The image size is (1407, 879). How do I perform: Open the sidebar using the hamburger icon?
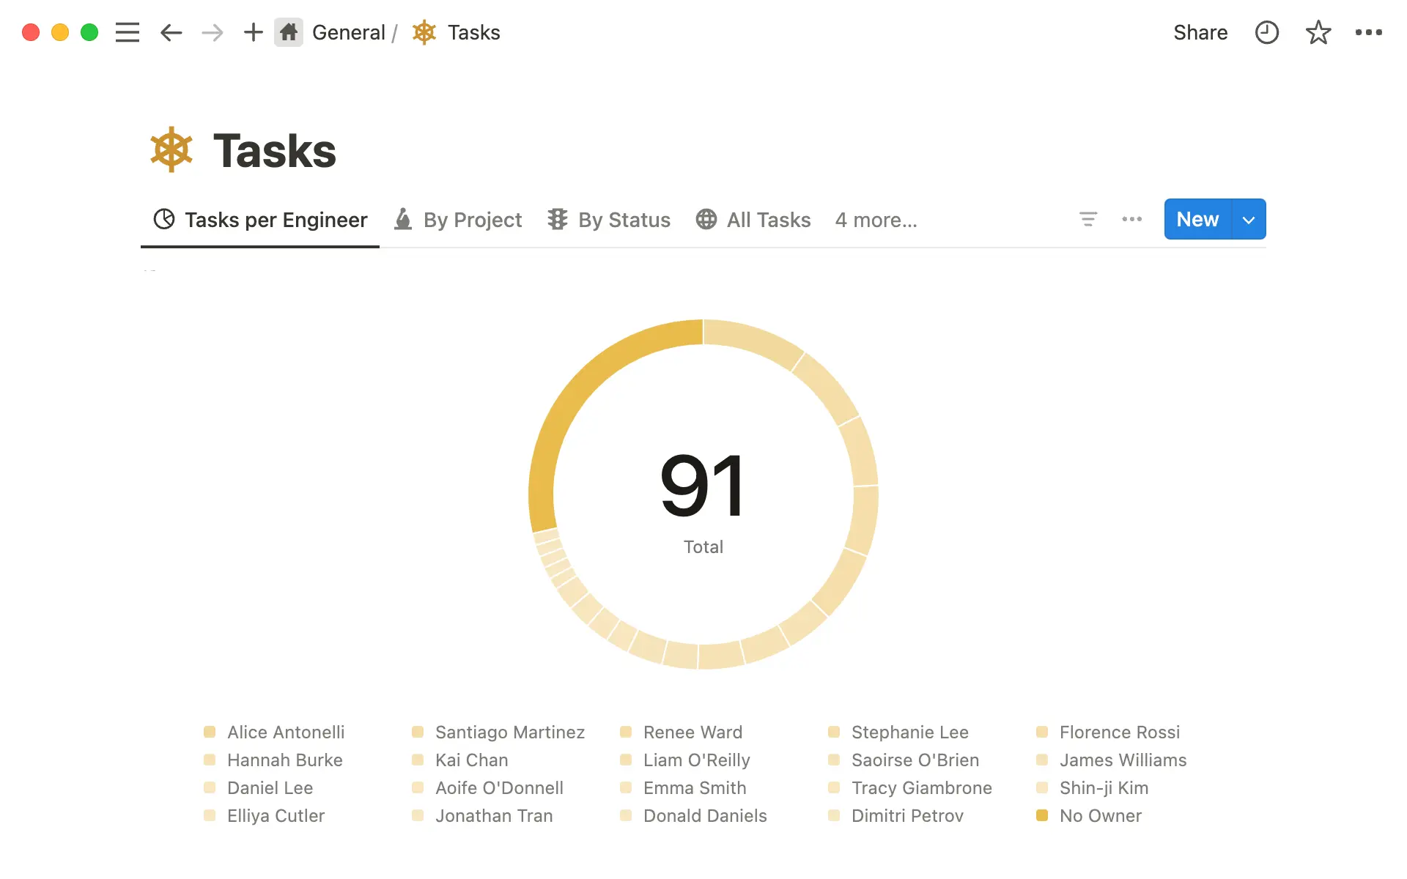[x=127, y=32]
